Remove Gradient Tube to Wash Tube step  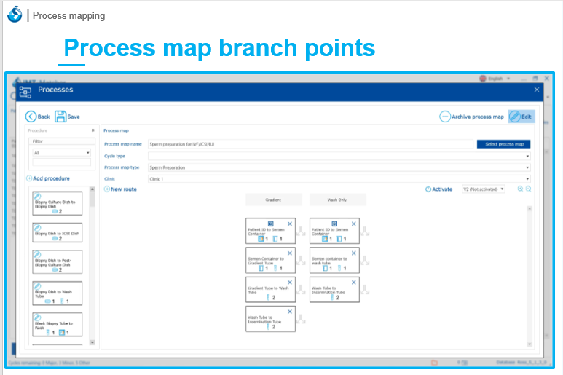click(x=290, y=282)
